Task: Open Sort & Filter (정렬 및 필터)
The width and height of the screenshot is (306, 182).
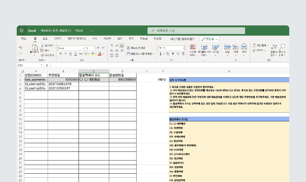Action: coord(274,50)
